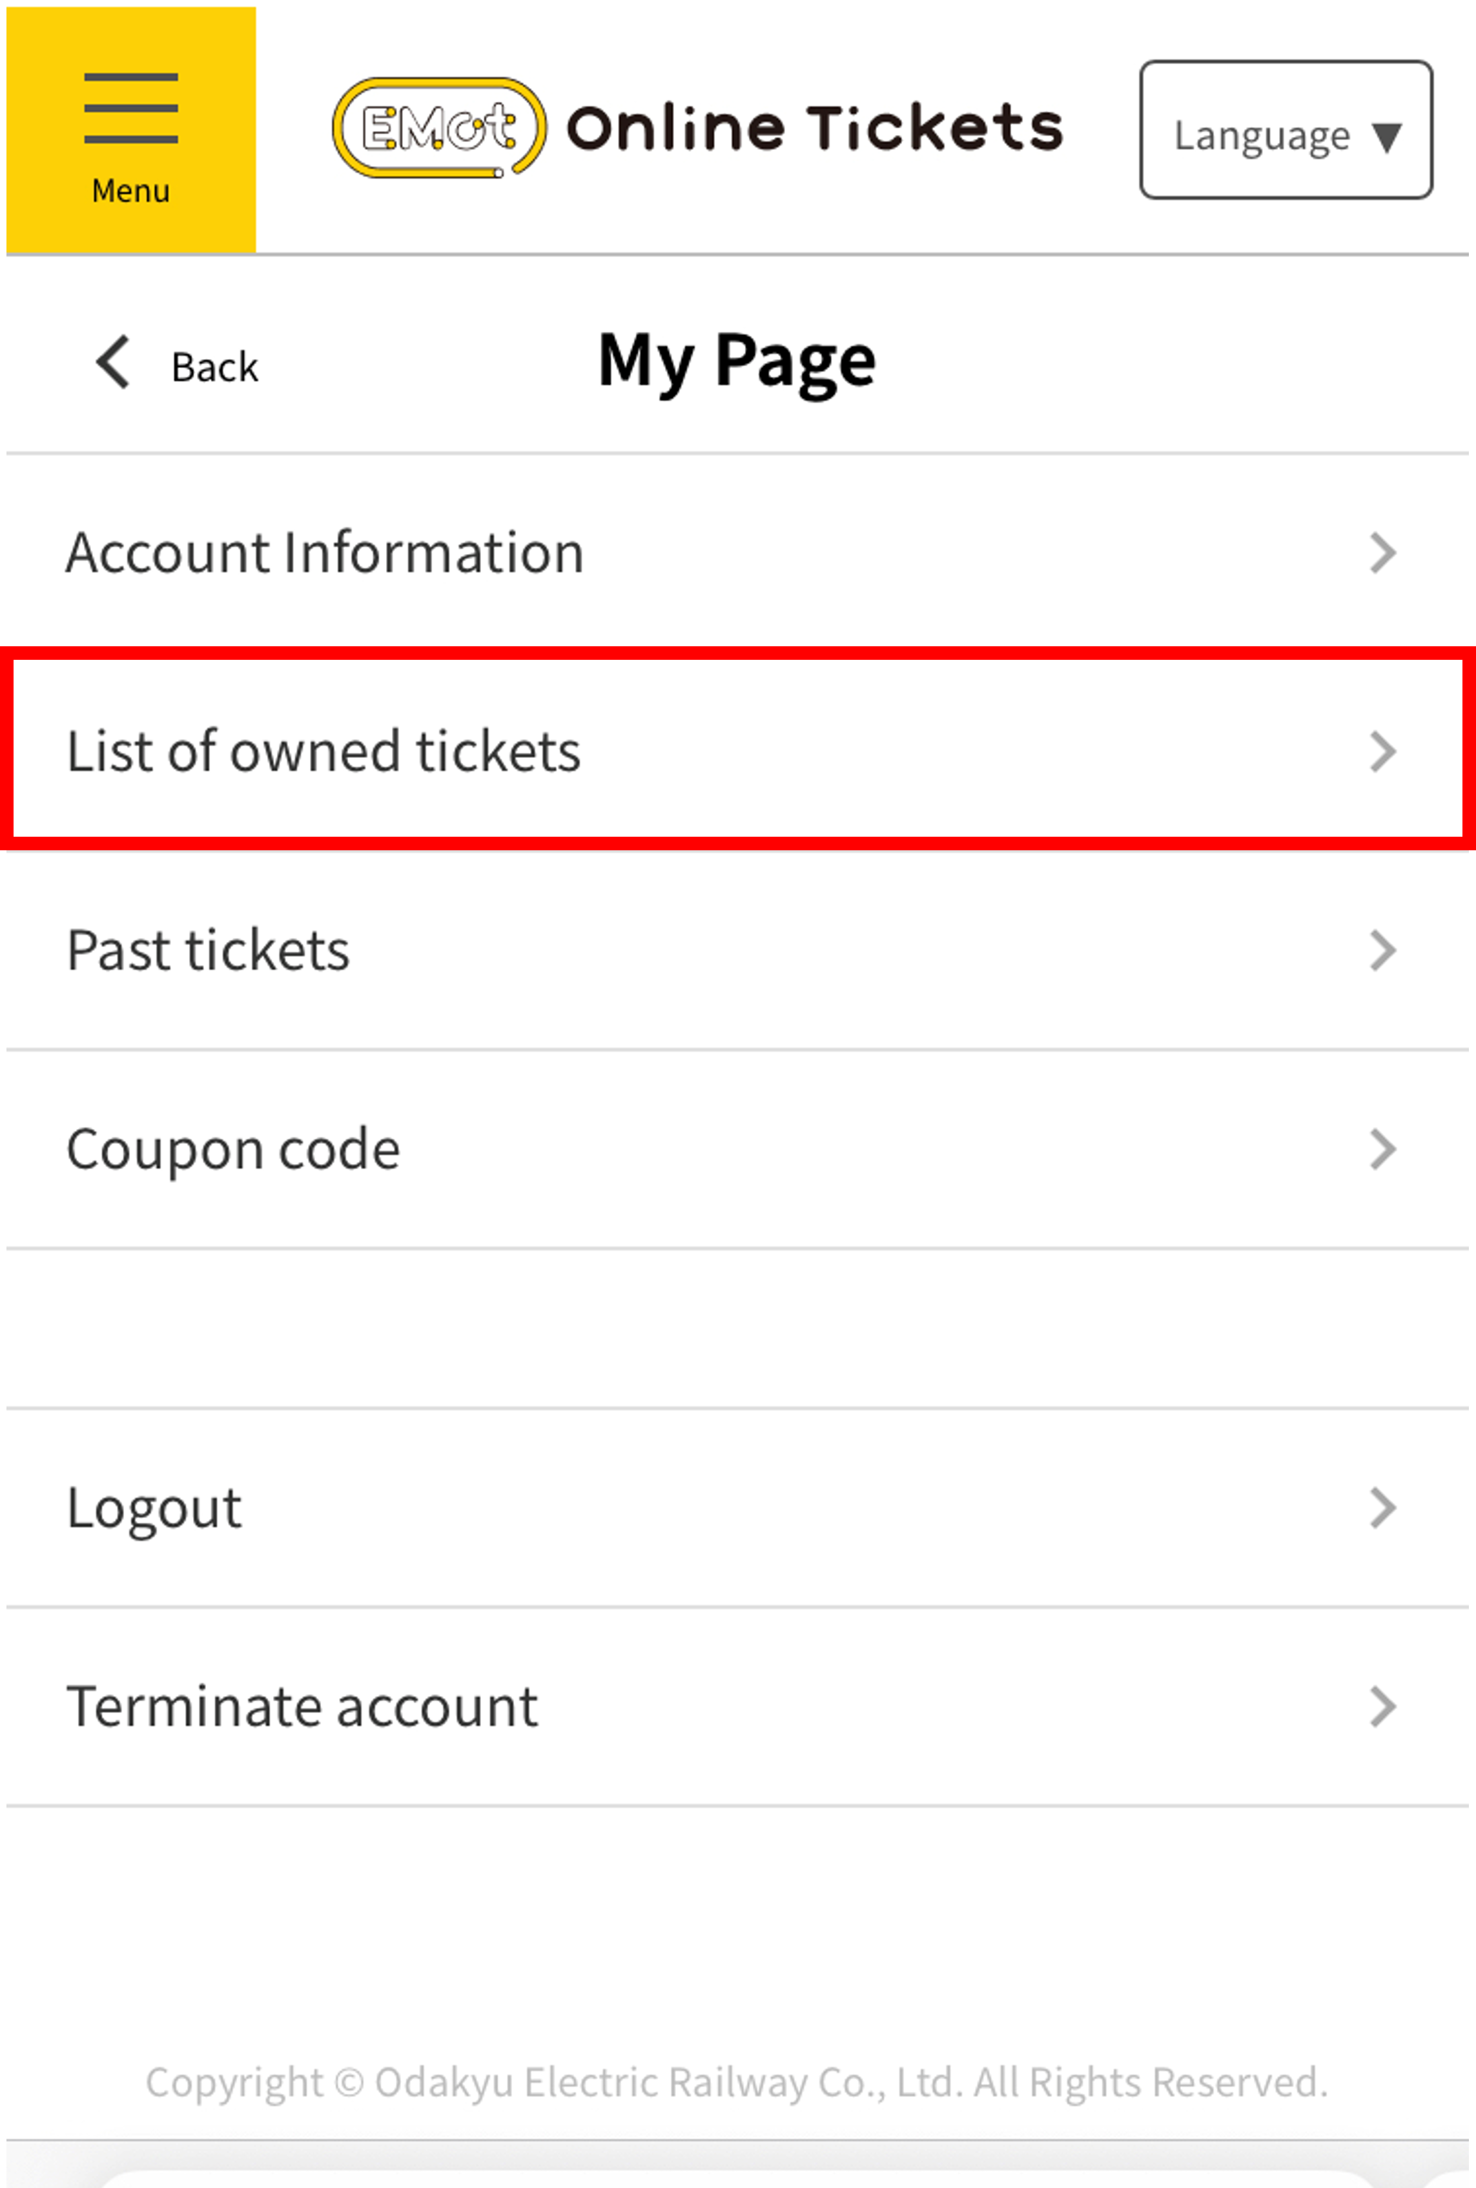Click the Logout row chevron arrow

[x=1382, y=1508]
